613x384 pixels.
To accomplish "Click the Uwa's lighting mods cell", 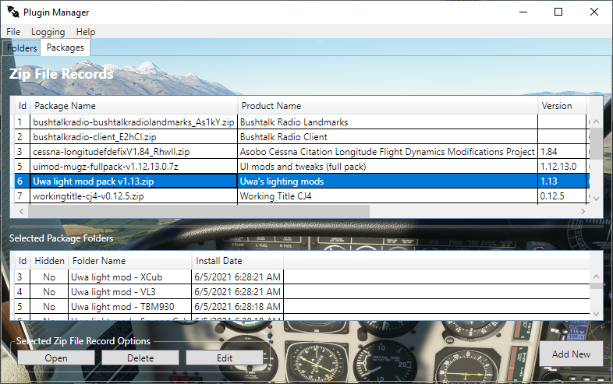I will (x=388, y=181).
